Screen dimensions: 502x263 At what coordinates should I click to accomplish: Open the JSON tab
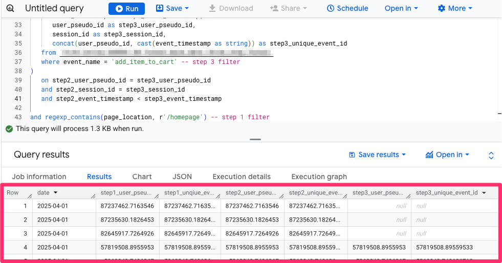point(182,177)
